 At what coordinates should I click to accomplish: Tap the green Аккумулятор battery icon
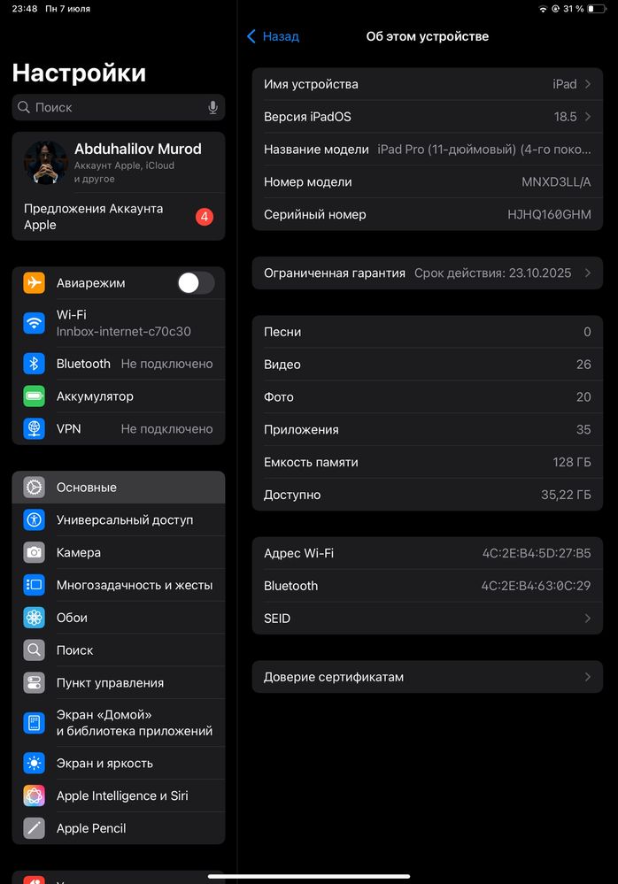(x=34, y=396)
